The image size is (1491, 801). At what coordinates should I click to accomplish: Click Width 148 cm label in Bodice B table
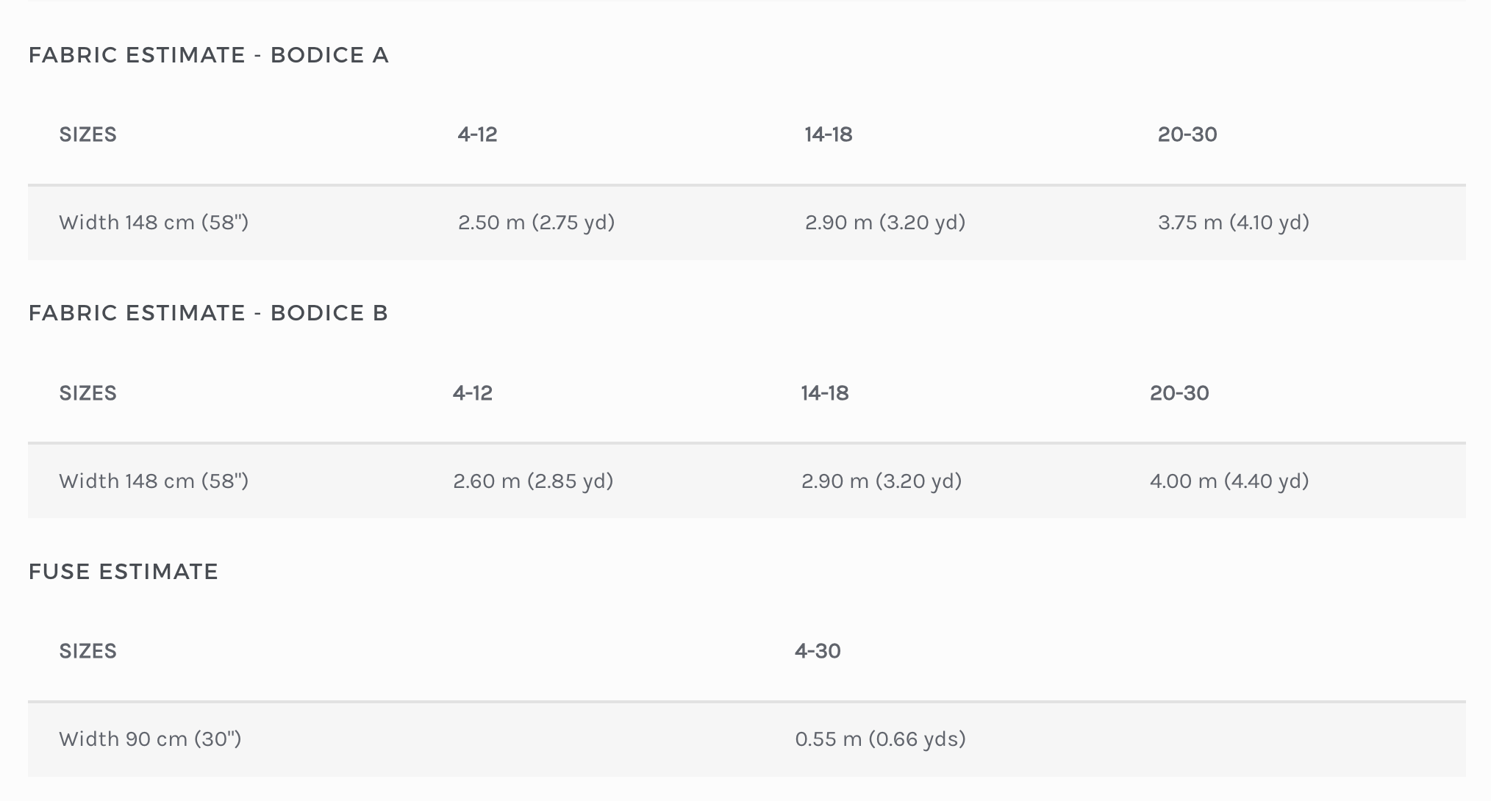(154, 481)
